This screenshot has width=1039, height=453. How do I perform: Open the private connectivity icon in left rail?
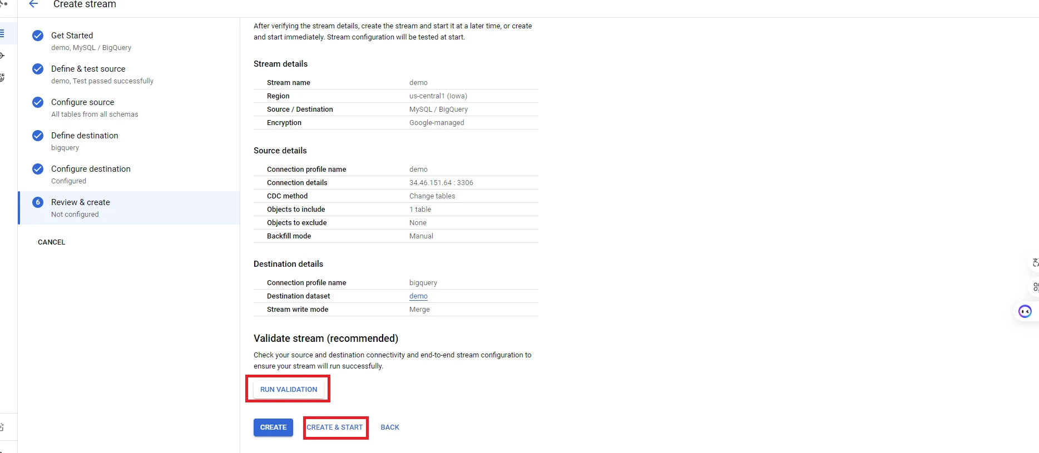tap(3, 78)
